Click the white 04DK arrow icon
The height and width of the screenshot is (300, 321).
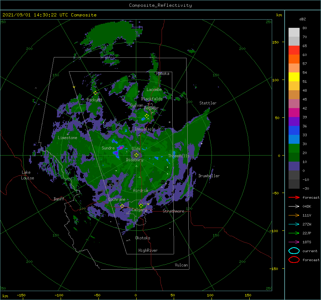pyautogui.click(x=294, y=206)
